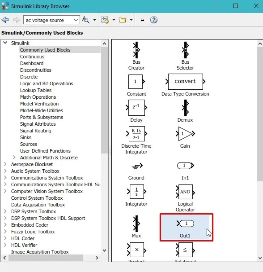Expand Additional Math & Discrete
The height and width of the screenshot is (272, 263).
click(14, 158)
